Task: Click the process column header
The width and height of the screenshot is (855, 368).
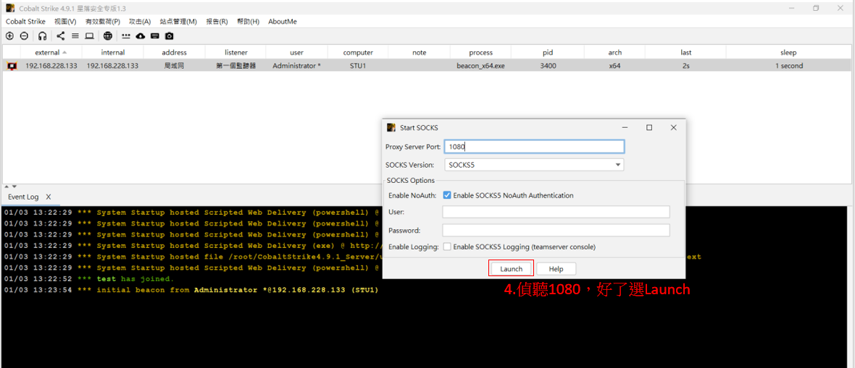Action: point(481,53)
